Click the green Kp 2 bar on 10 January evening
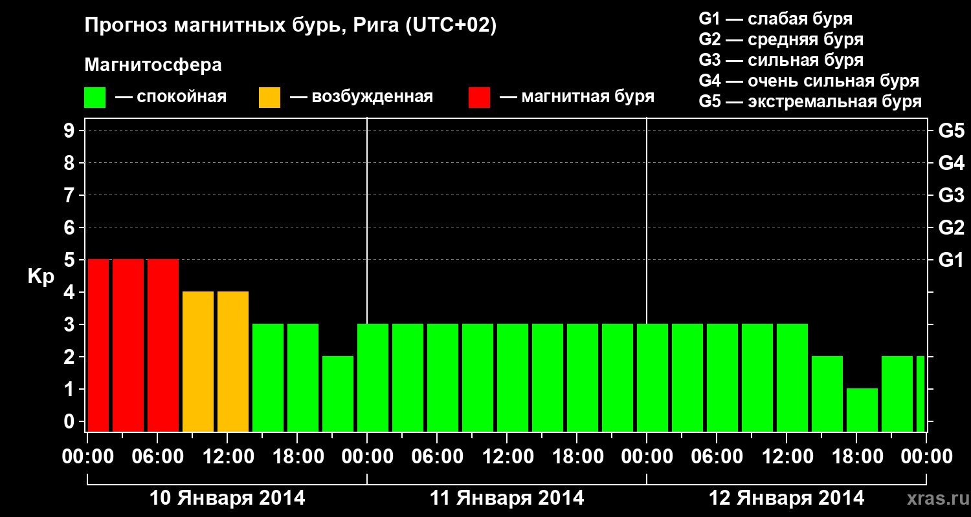971x517 pixels. pyautogui.click(x=338, y=394)
